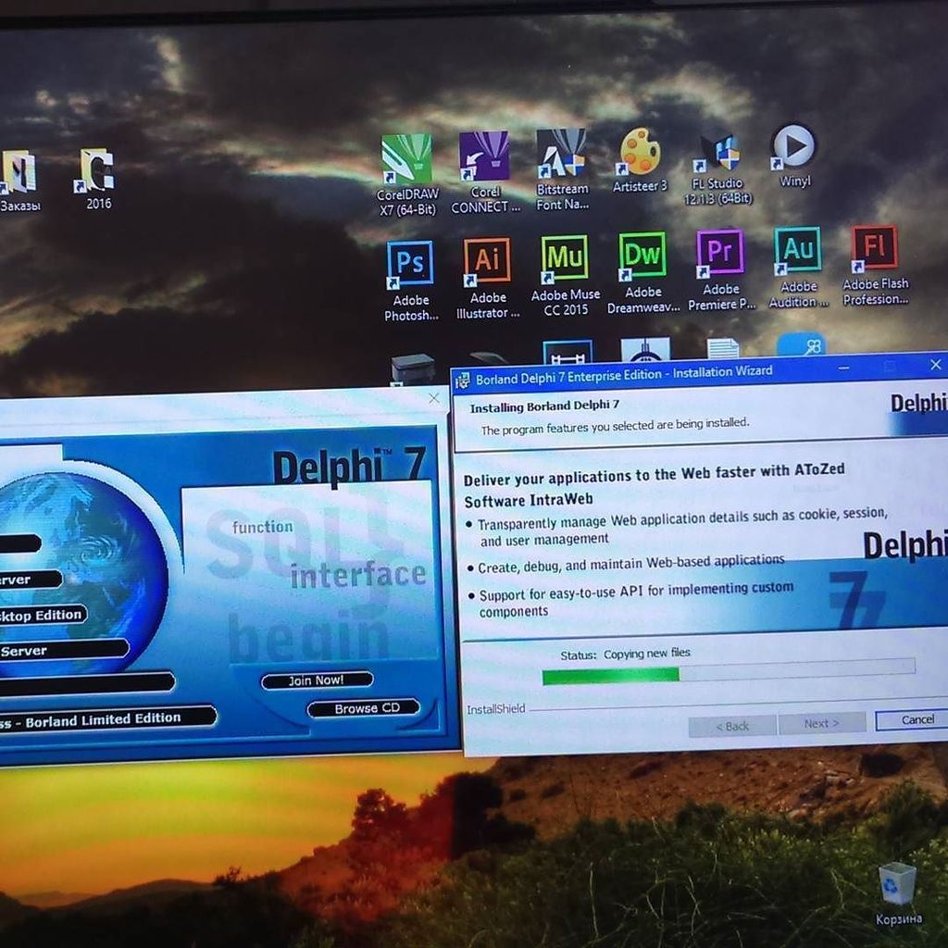Minimize the Installation Wizard window
Viewport: 948px width, 948px height.
point(844,368)
